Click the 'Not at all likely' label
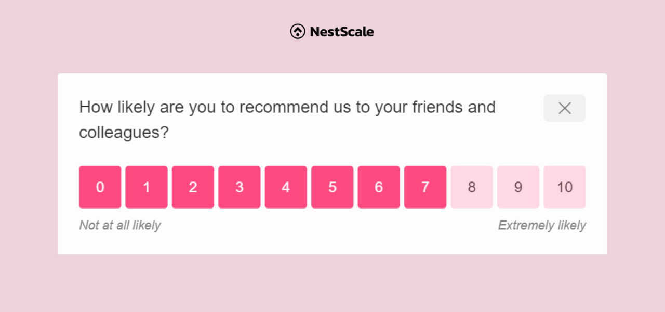The width and height of the screenshot is (665, 312). (120, 226)
